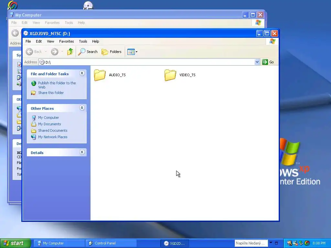Screen dimensions: 331x248
Task: Open My Computer from Other Places
Action: tap(48, 118)
